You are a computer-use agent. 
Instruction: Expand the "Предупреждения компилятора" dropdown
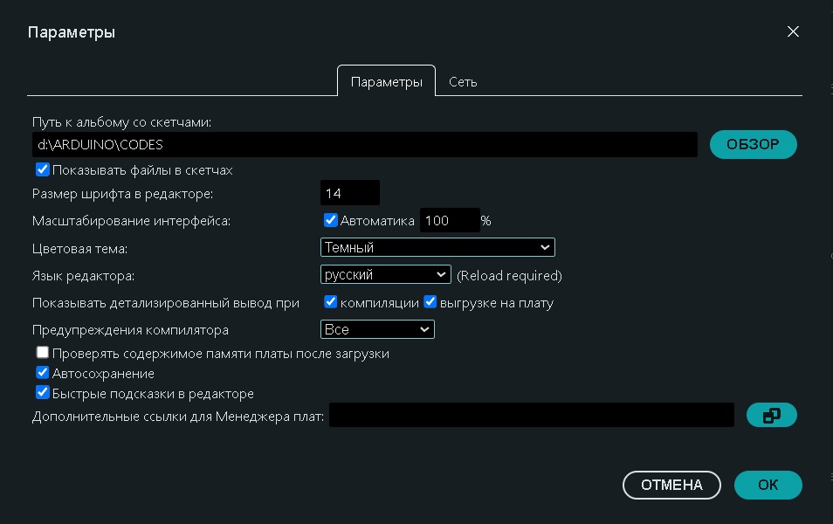(x=377, y=329)
